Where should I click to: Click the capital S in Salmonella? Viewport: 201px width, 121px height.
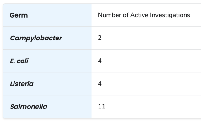click(12, 107)
